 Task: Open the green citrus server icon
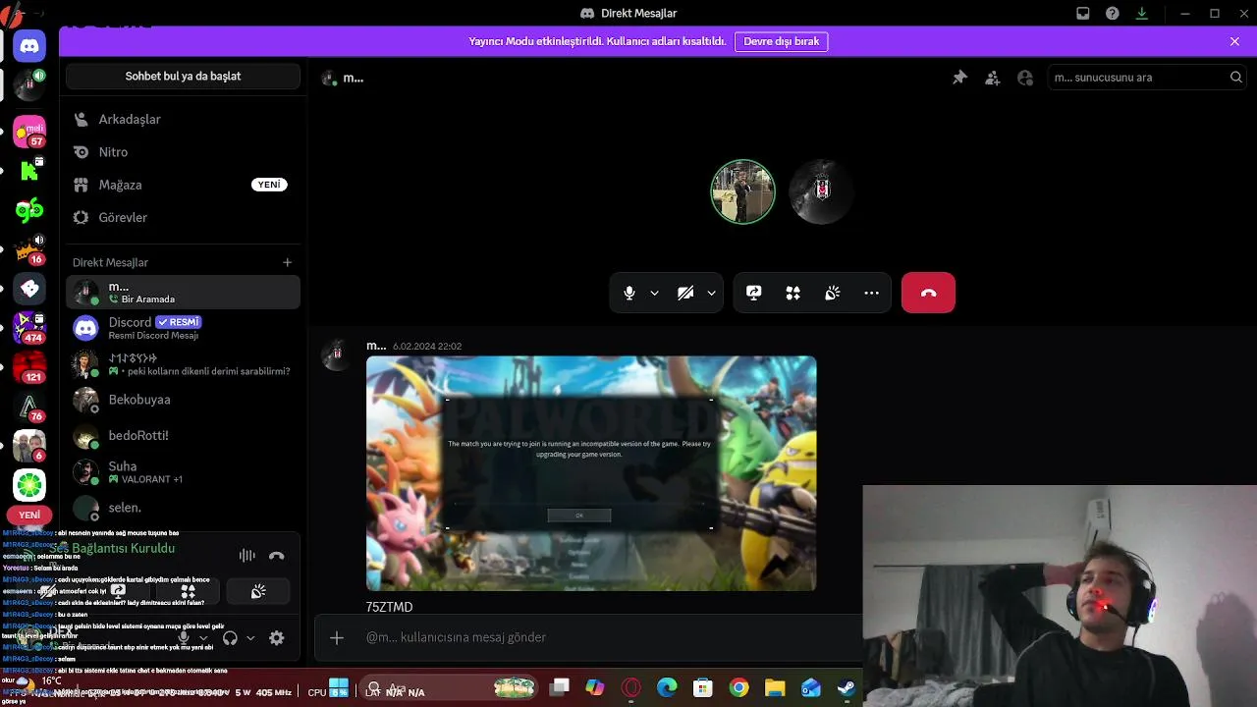(x=29, y=485)
